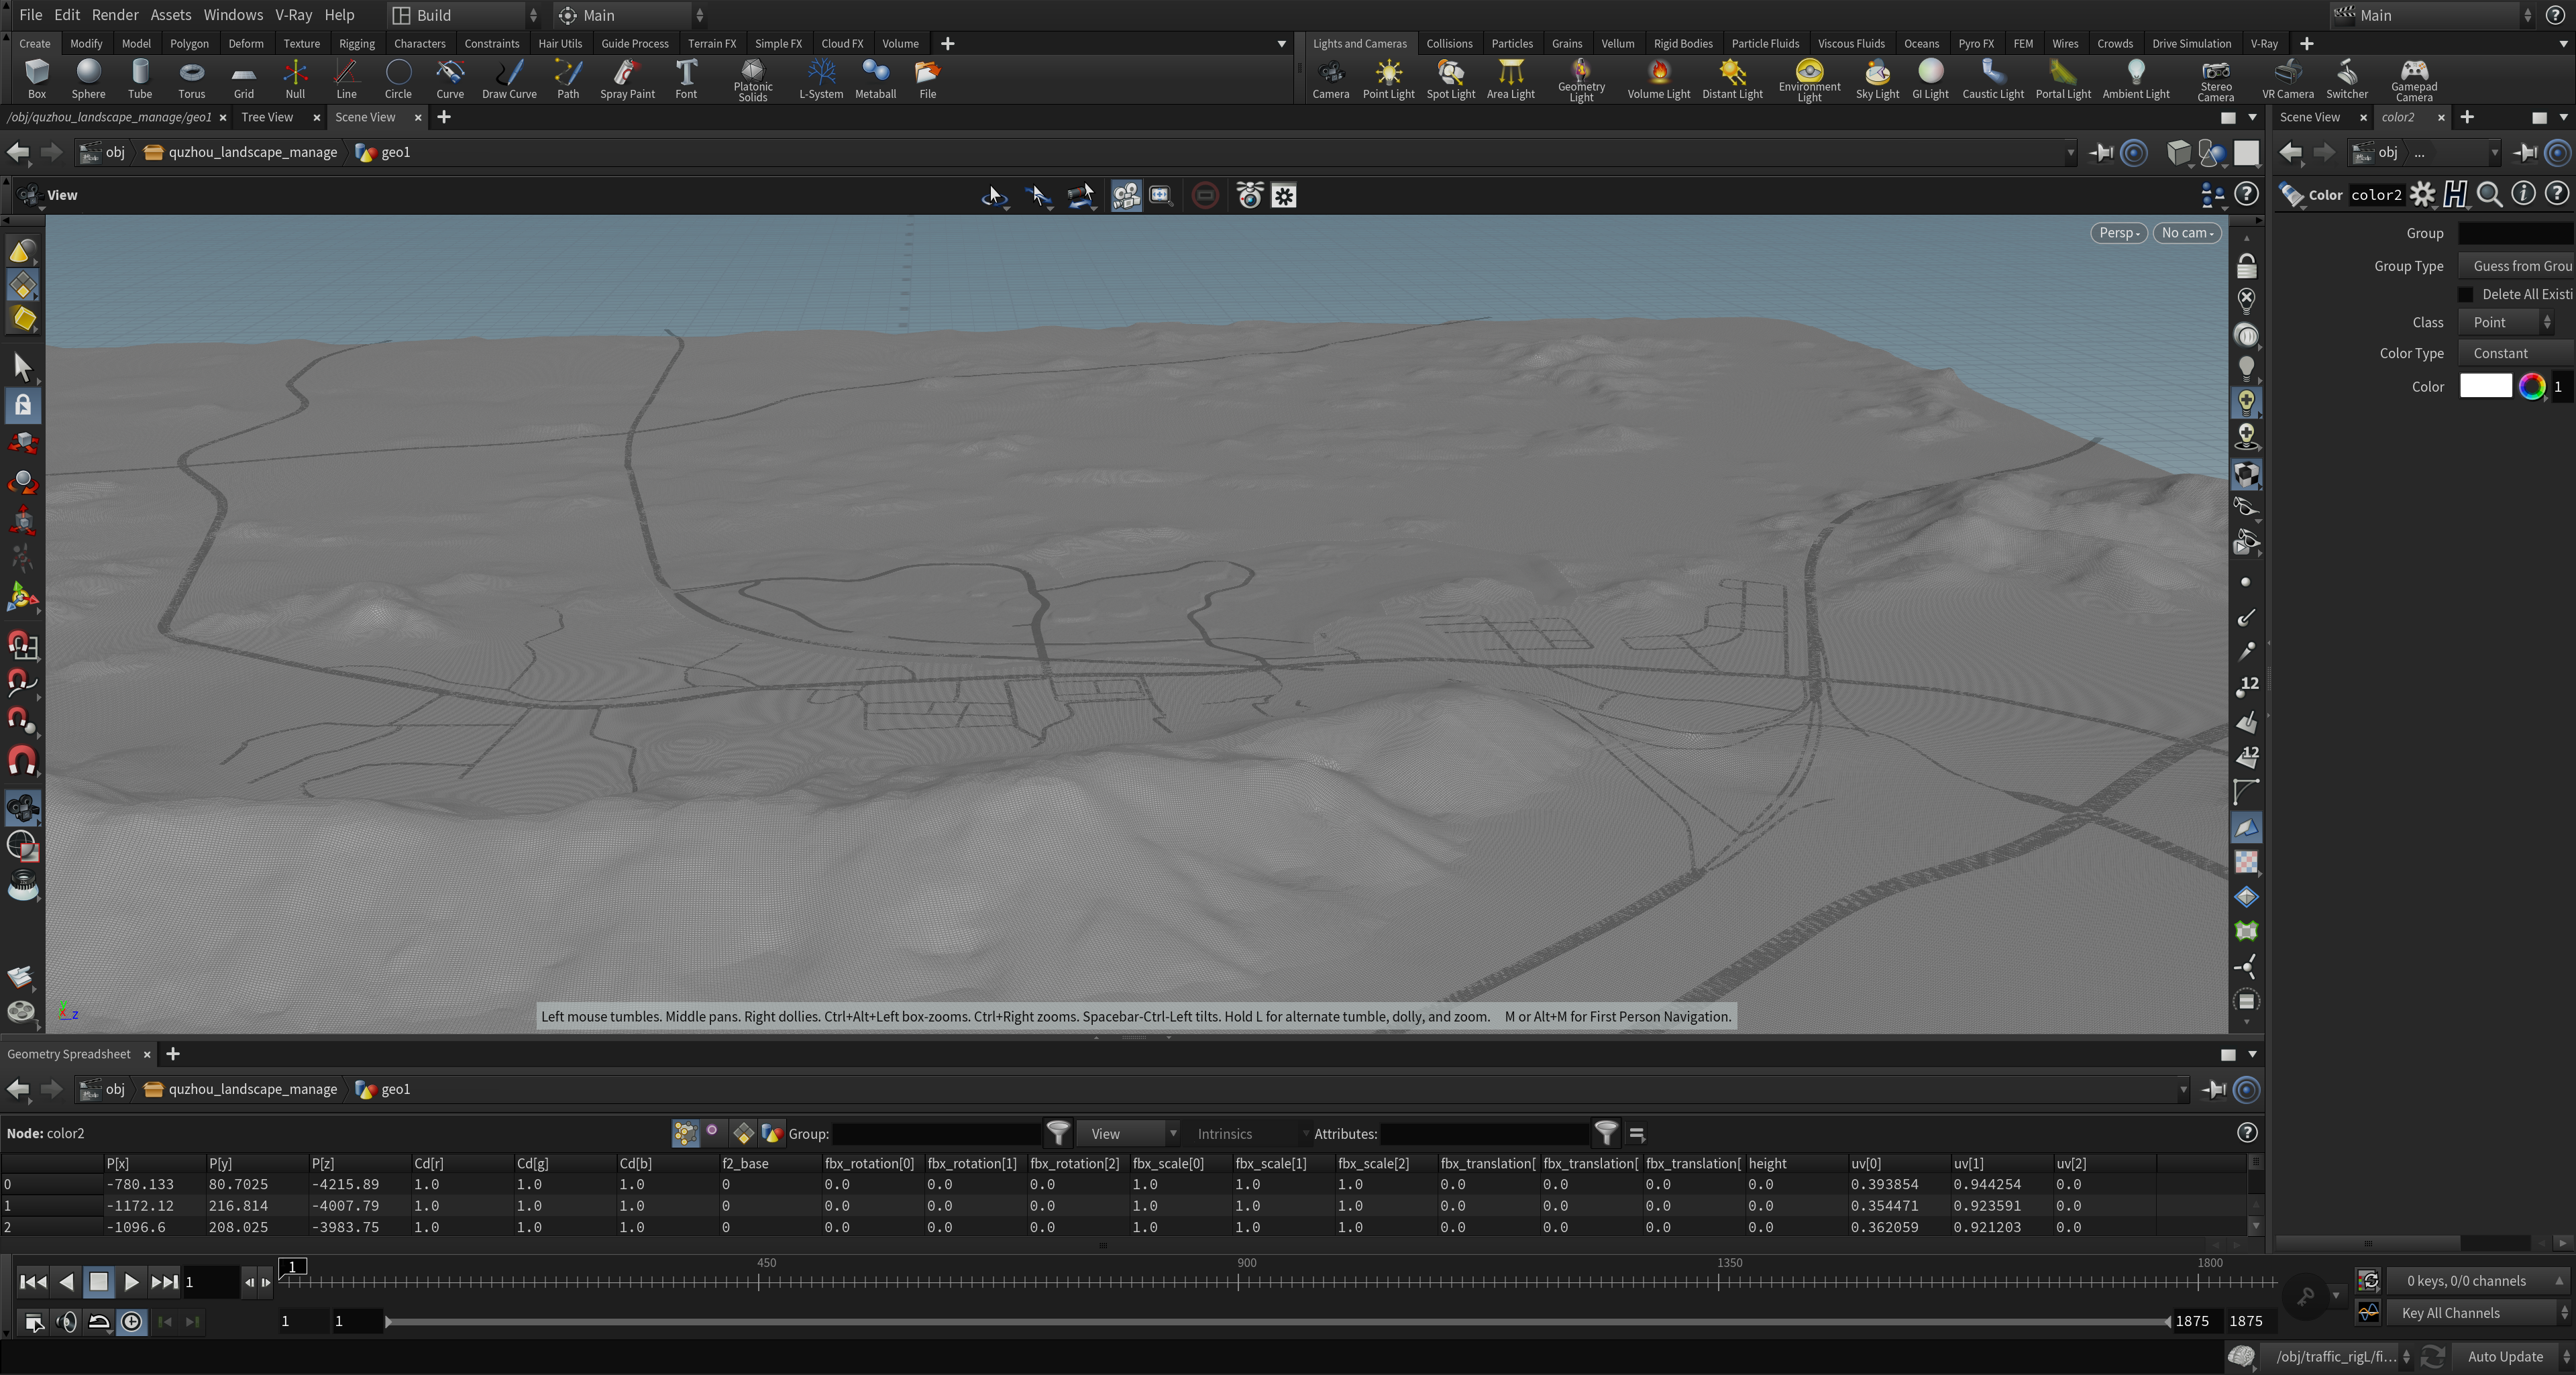
Task: Click the Tube primitive tool
Action: [x=140, y=78]
